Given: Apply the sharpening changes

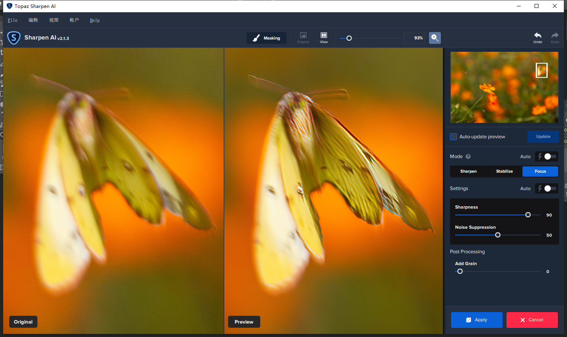Looking at the screenshot, I should click(x=477, y=320).
